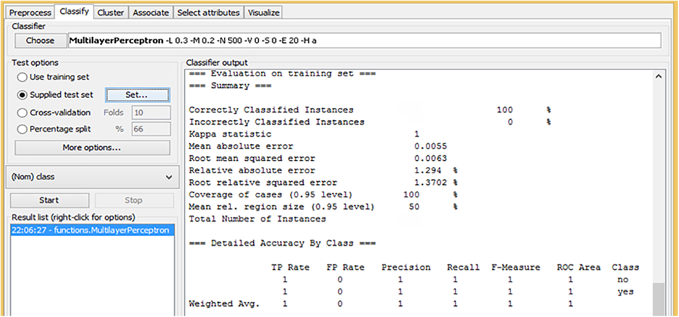Choose the Percentage split radio option
This screenshot has width=679, height=317.
pyautogui.click(x=22, y=129)
